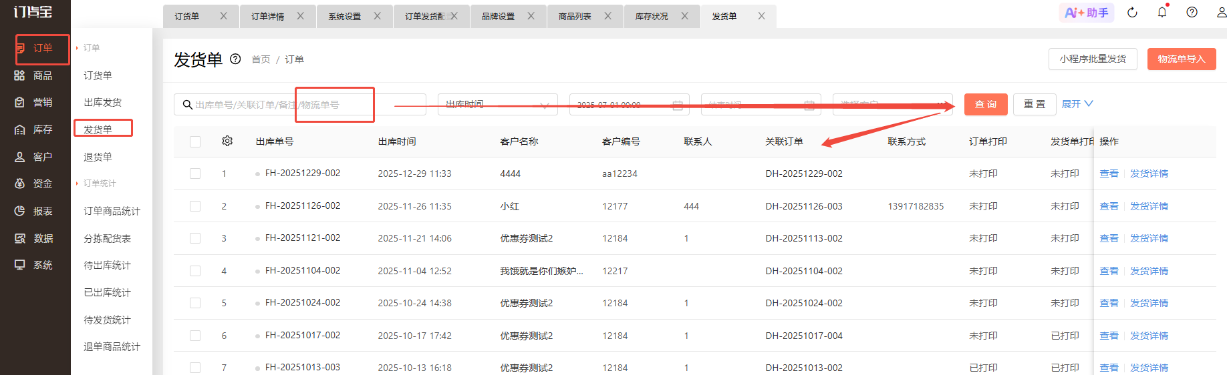Switch to the 系统设置 tab
This screenshot has height=375, width=1227.
pos(345,16)
